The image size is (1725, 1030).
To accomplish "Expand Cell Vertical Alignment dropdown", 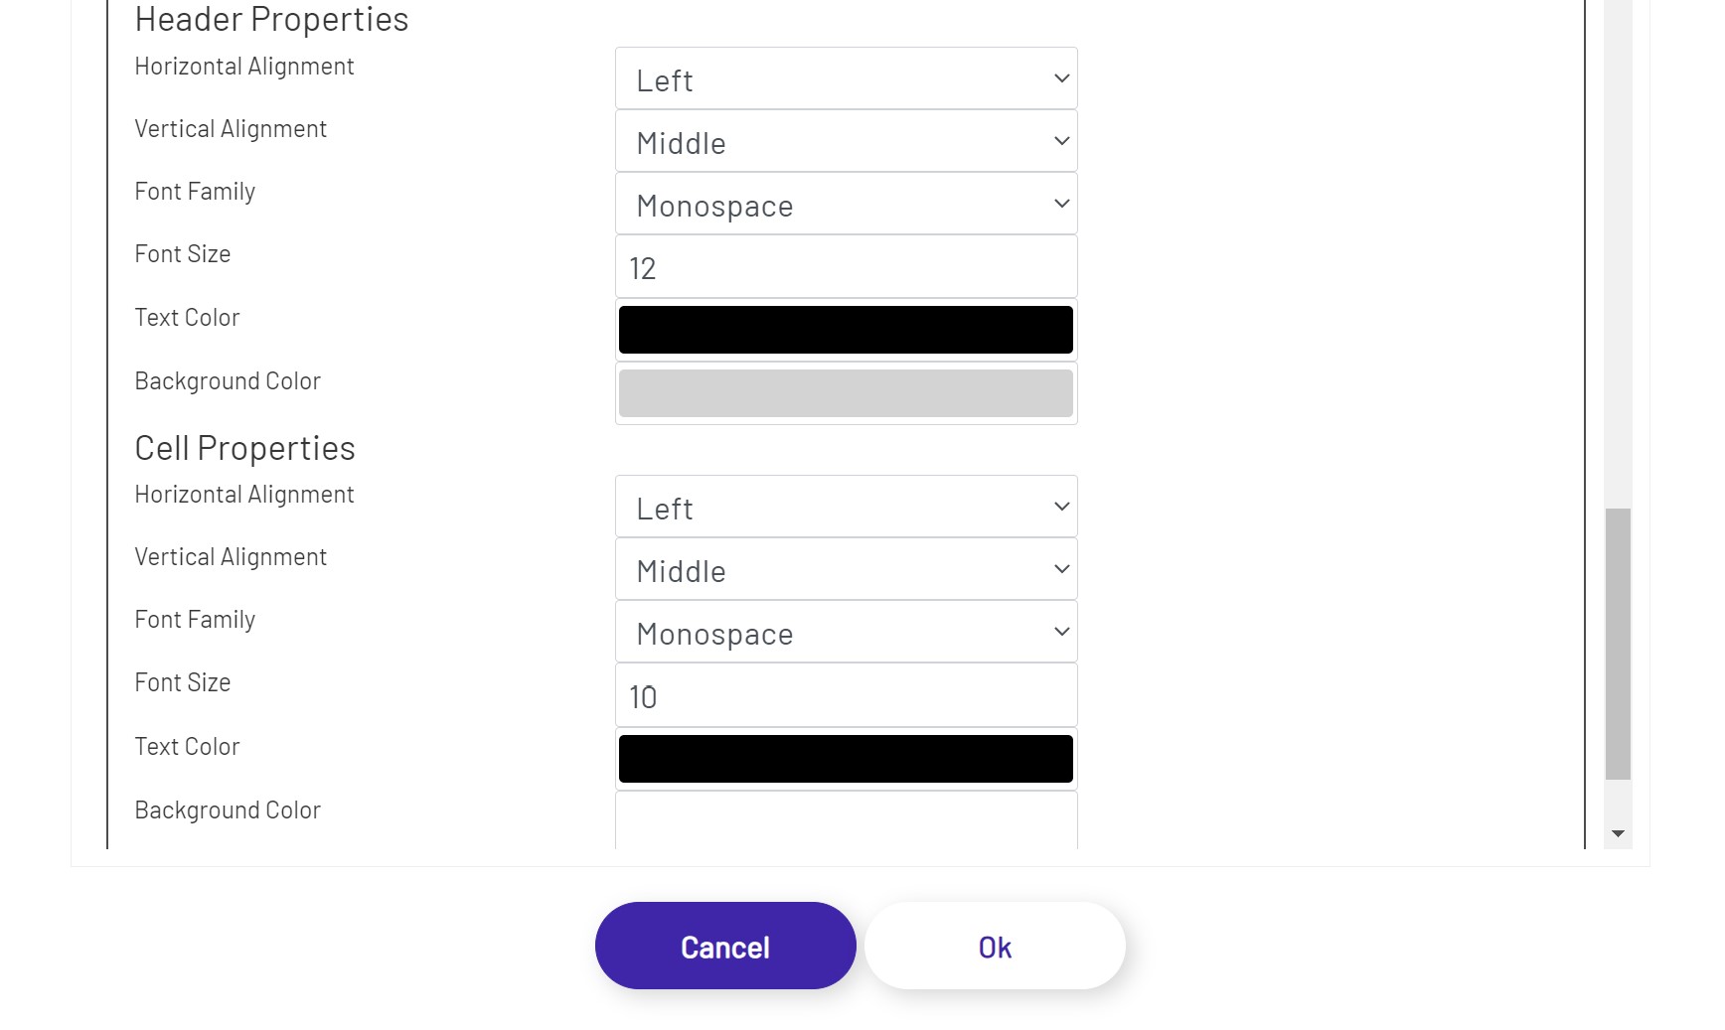I will (845, 570).
